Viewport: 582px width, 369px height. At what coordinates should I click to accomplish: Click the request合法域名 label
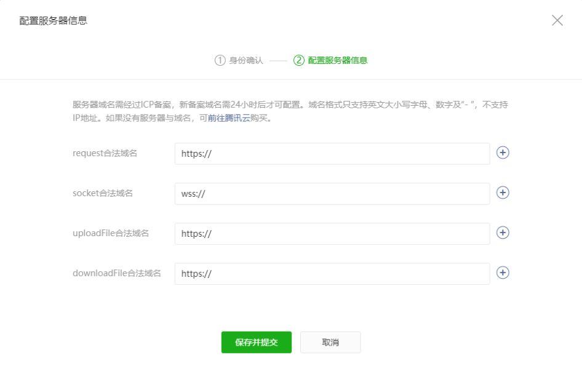click(x=105, y=153)
